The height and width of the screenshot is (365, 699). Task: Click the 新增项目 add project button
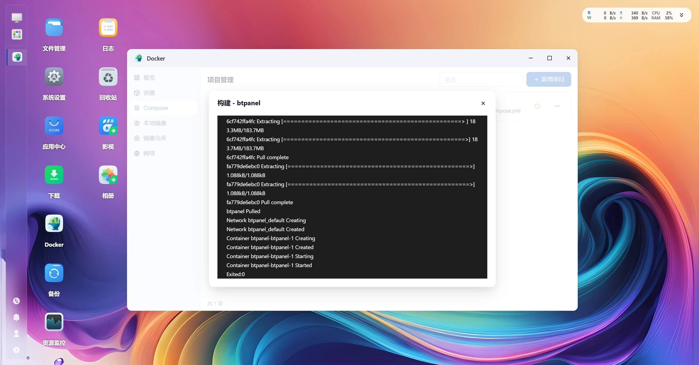(x=548, y=79)
